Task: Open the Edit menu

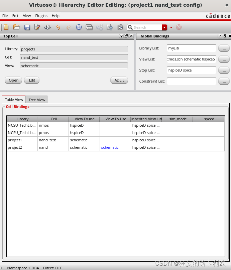Action: coord(15,16)
